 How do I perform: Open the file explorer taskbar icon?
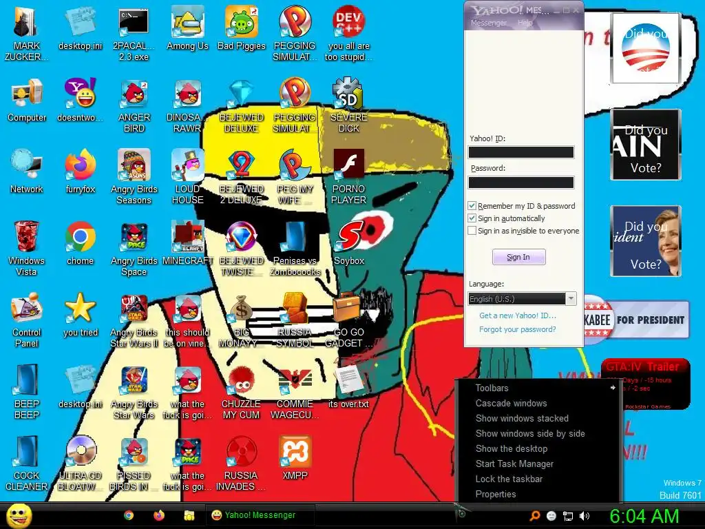pos(189,515)
